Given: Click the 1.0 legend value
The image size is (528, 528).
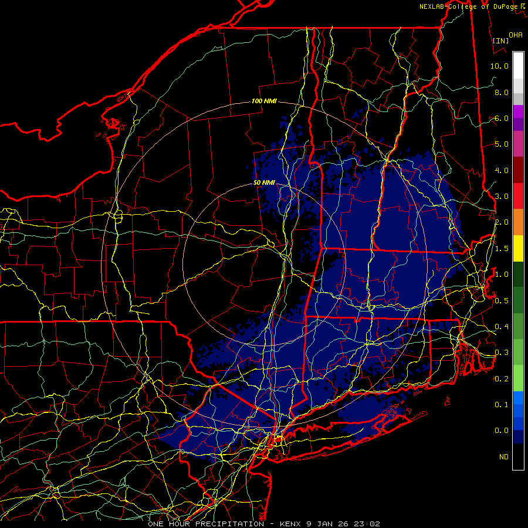Looking at the screenshot, I should pos(502,275).
